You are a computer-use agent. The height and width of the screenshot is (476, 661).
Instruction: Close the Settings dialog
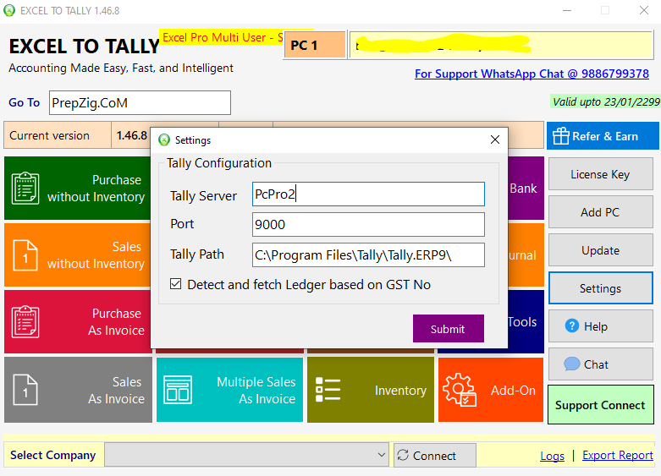tap(495, 140)
